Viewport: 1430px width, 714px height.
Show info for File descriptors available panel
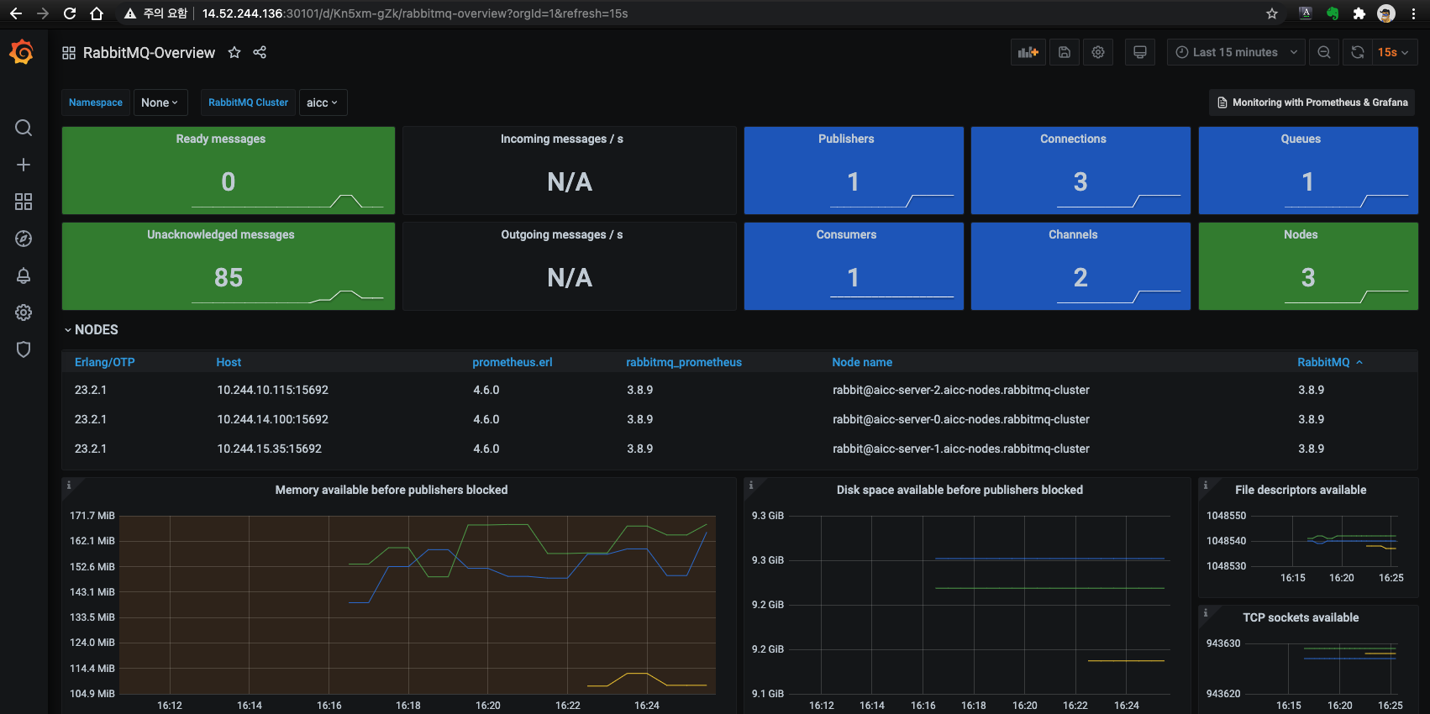[1206, 486]
